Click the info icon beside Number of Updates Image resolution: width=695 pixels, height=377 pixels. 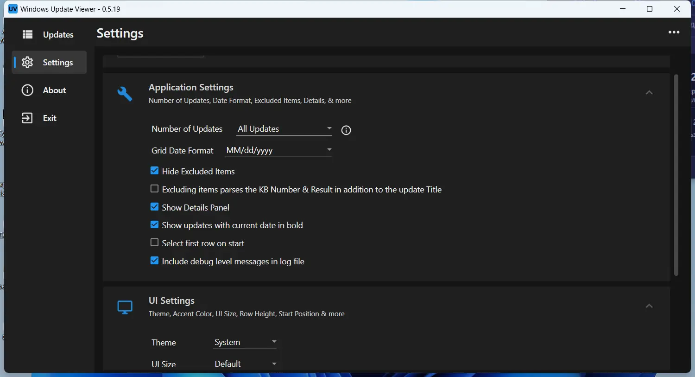coord(346,130)
